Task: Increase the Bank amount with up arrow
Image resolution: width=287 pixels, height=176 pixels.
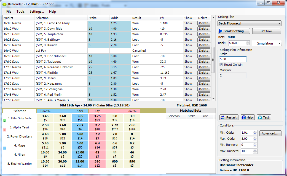Action: (248, 42)
